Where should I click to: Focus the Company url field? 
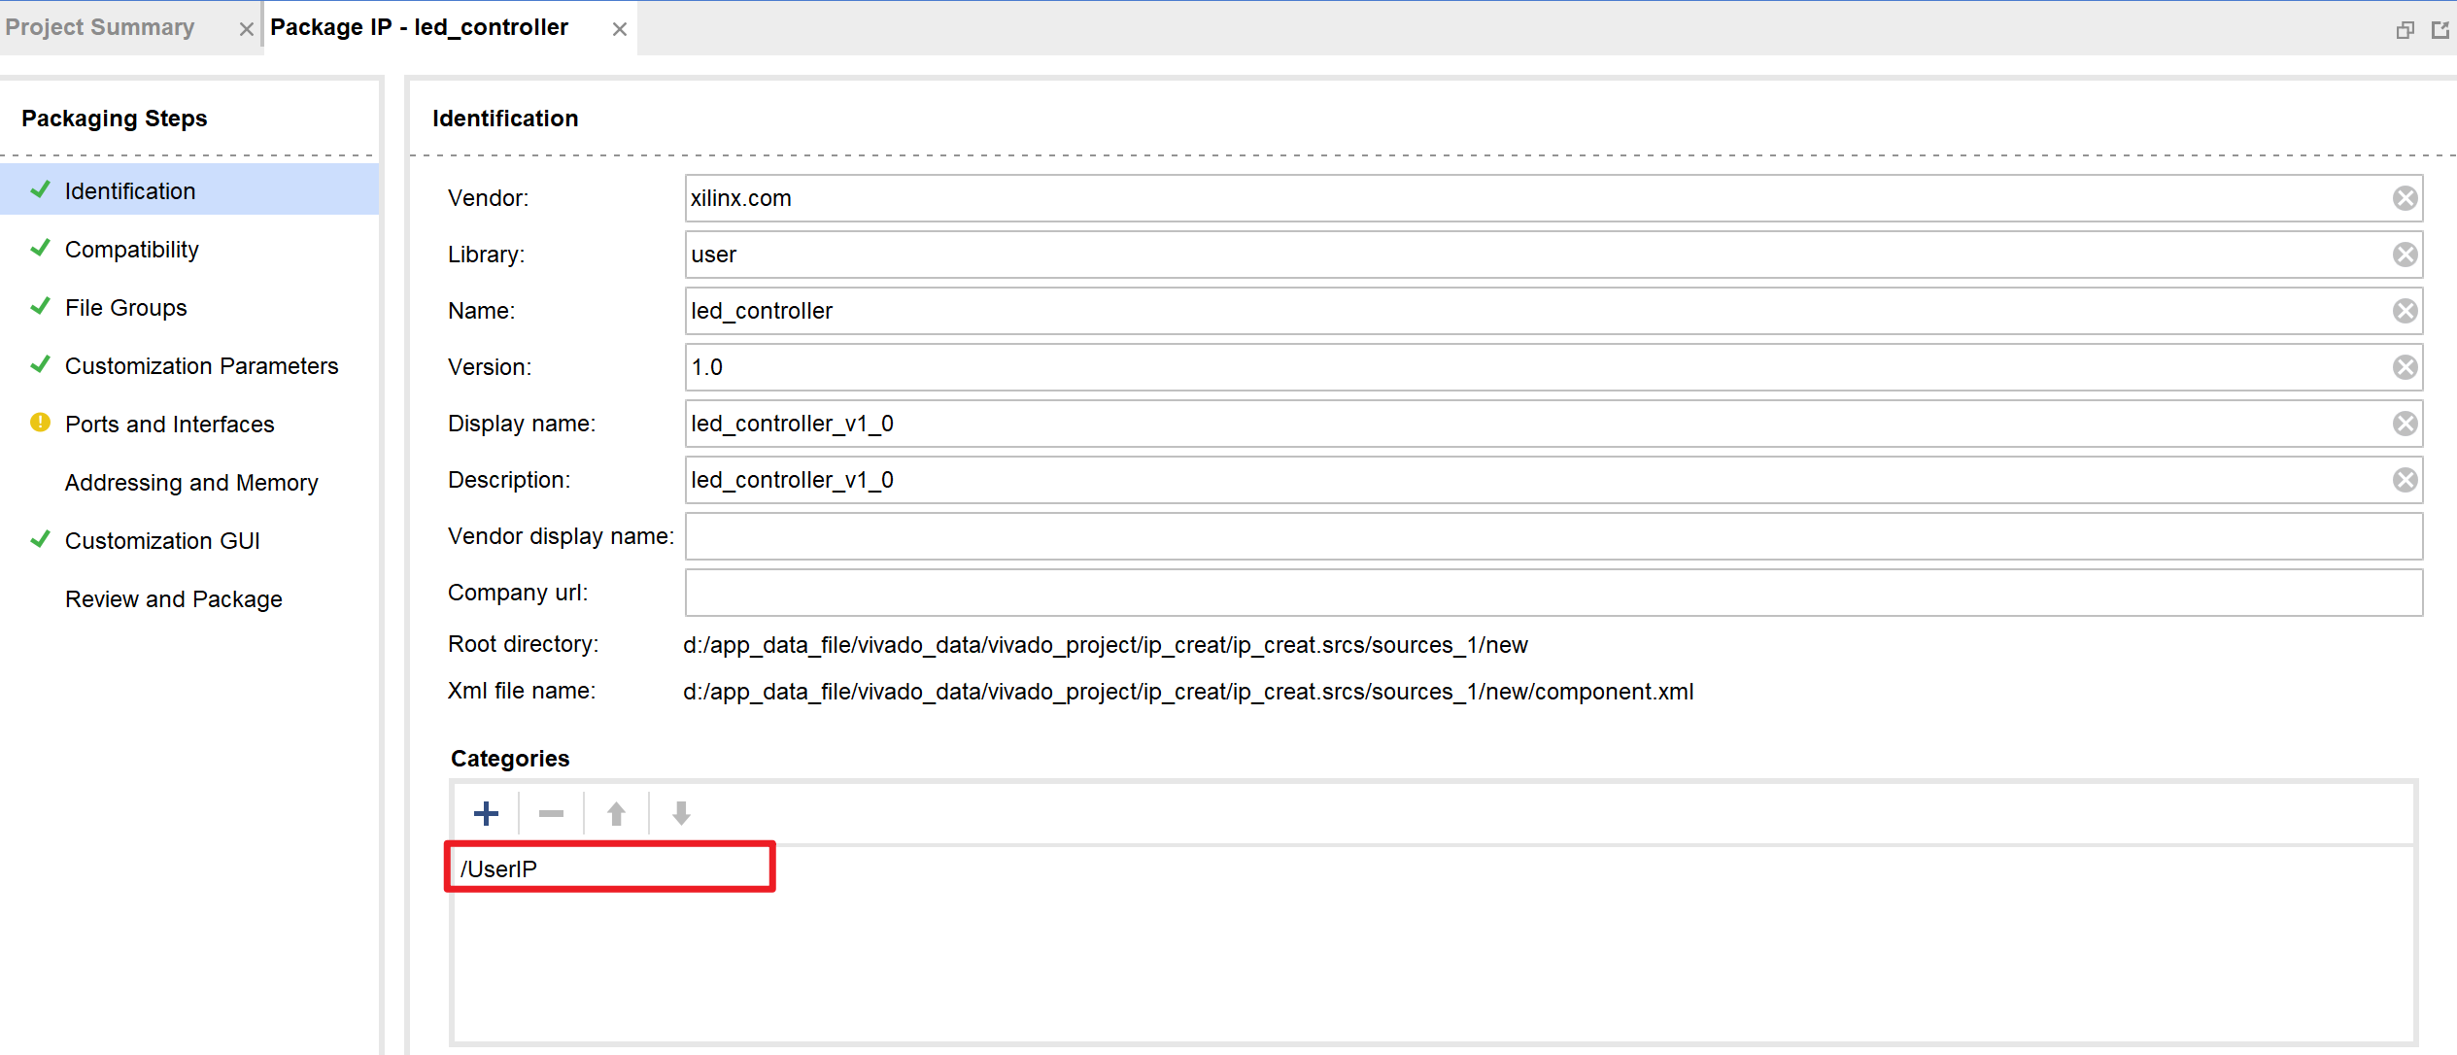(x=1553, y=593)
